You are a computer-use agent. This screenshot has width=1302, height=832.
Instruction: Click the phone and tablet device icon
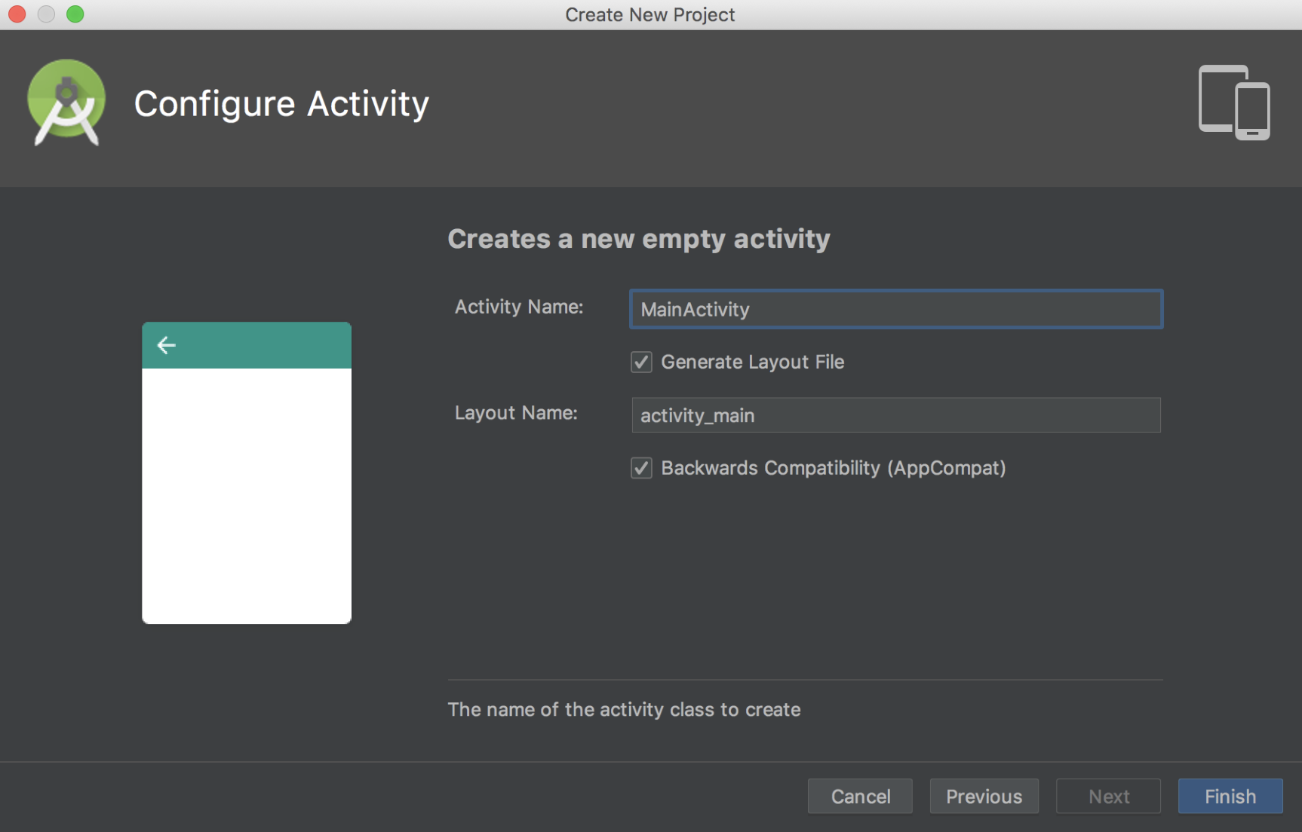tap(1234, 102)
